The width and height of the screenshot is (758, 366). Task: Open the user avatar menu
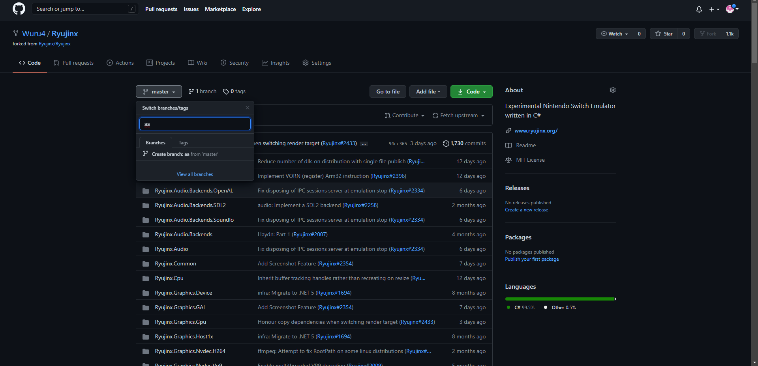pyautogui.click(x=732, y=9)
